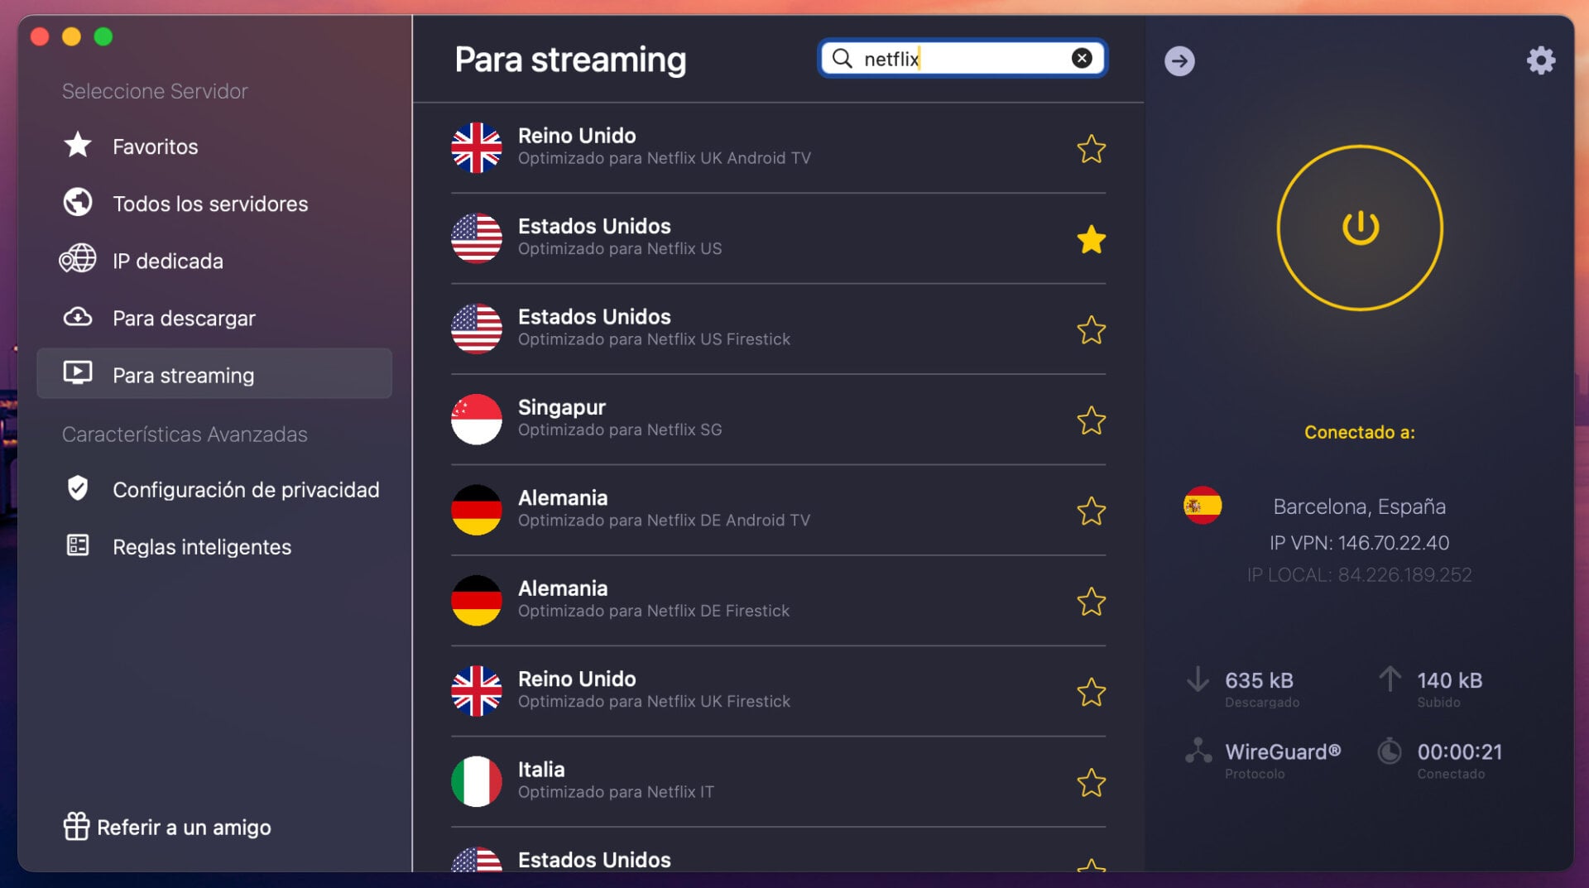
Task: Select the Favoritos star icon
Action: [x=77, y=146]
